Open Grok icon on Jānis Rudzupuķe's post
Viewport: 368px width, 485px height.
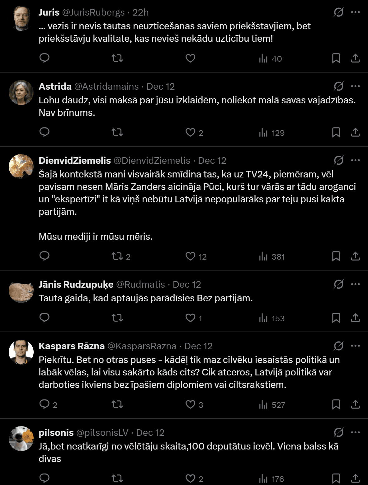(x=338, y=284)
